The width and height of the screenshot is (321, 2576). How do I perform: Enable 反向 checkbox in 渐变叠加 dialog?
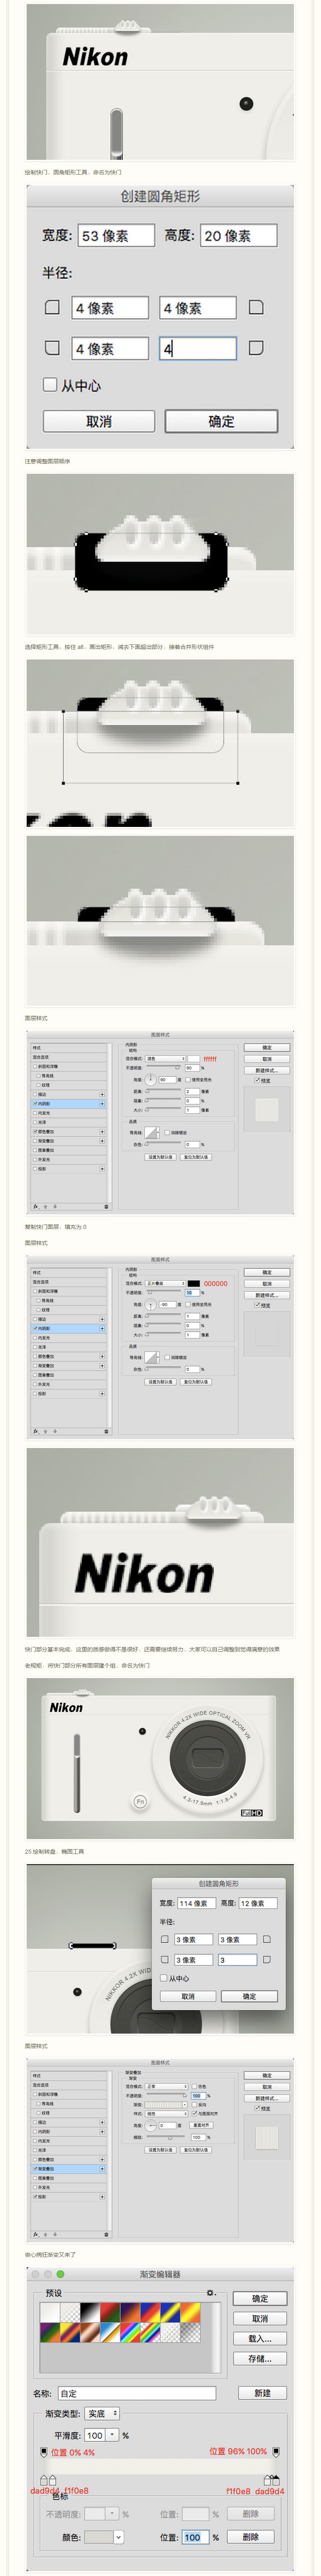(x=195, y=2105)
